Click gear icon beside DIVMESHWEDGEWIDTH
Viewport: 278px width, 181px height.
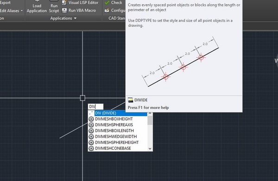pos(91,137)
